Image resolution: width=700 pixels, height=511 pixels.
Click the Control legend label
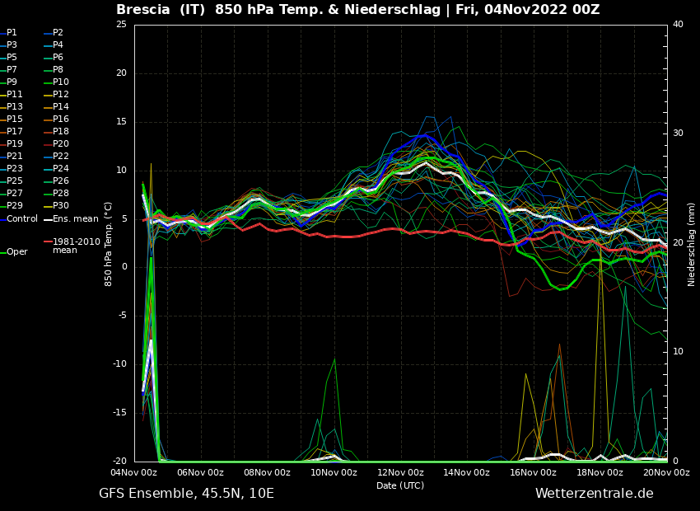[x=22, y=219]
